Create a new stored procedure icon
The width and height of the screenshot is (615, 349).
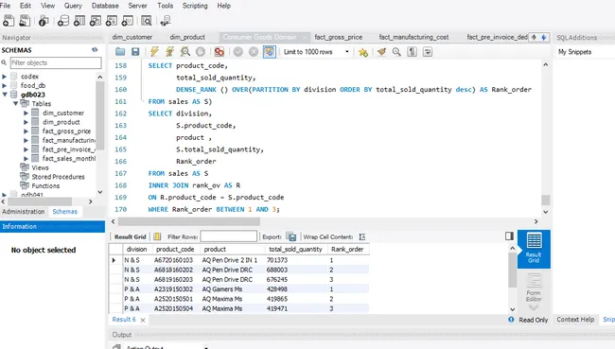pos(112,21)
